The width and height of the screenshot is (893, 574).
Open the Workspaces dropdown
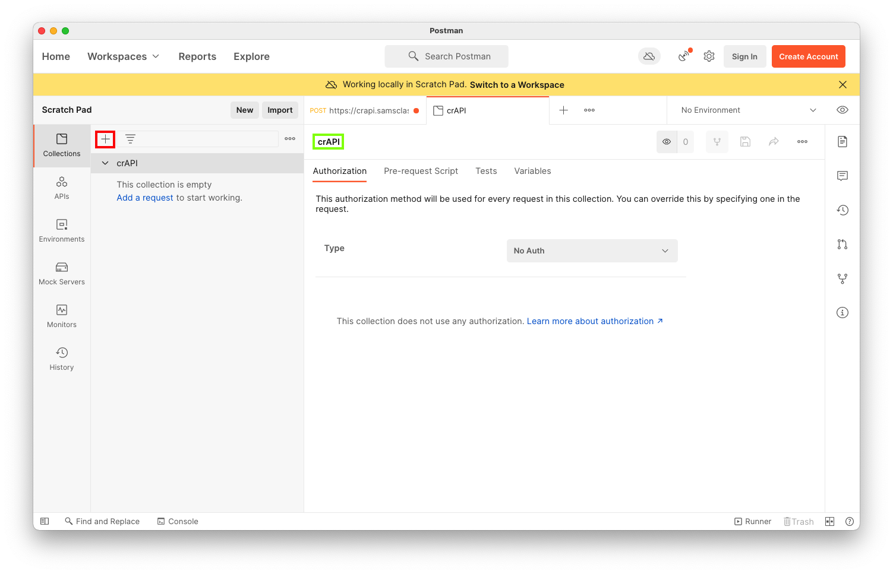[124, 56]
